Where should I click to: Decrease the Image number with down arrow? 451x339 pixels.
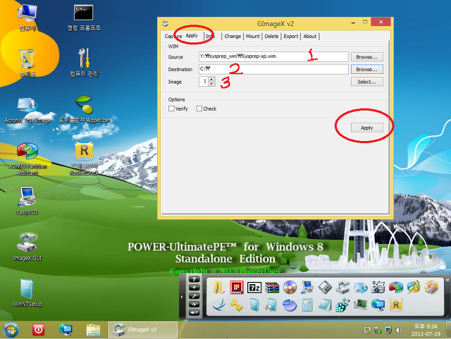211,84
